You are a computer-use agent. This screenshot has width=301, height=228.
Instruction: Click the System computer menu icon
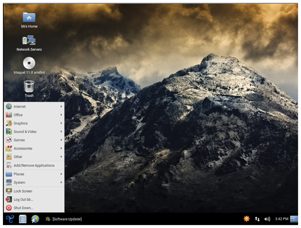click(9, 182)
